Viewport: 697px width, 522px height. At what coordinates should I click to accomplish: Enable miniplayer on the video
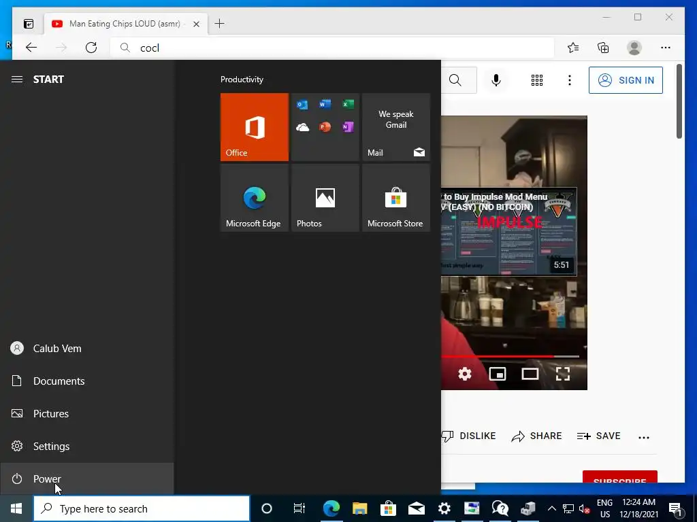pos(498,374)
